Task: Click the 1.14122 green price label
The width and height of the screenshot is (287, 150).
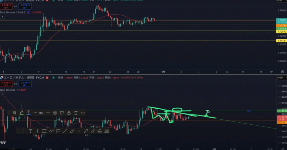Action: [x=281, y=111]
